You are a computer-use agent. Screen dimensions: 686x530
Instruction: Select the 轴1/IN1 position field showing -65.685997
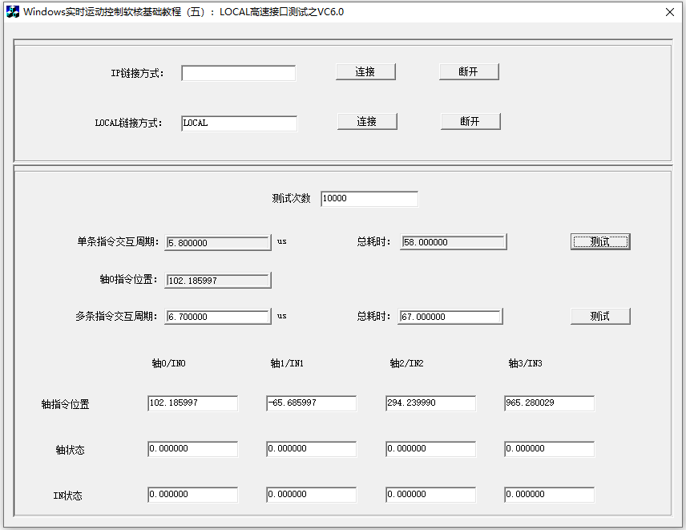[x=311, y=403]
